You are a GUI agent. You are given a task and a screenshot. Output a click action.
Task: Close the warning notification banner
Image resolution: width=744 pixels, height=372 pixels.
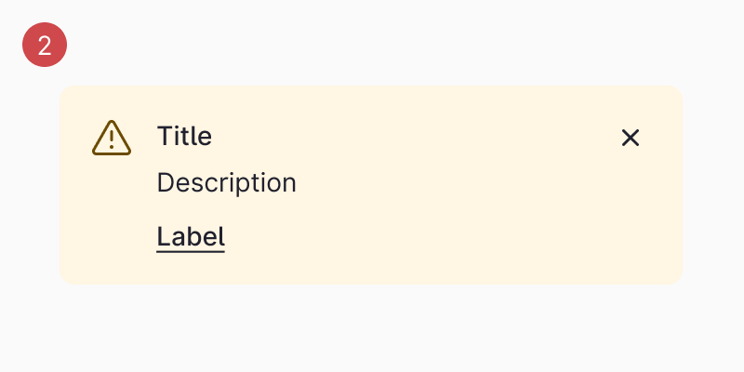pyautogui.click(x=631, y=138)
